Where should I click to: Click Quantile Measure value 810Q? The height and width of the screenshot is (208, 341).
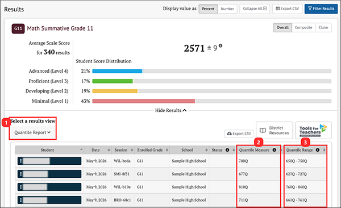click(x=243, y=187)
